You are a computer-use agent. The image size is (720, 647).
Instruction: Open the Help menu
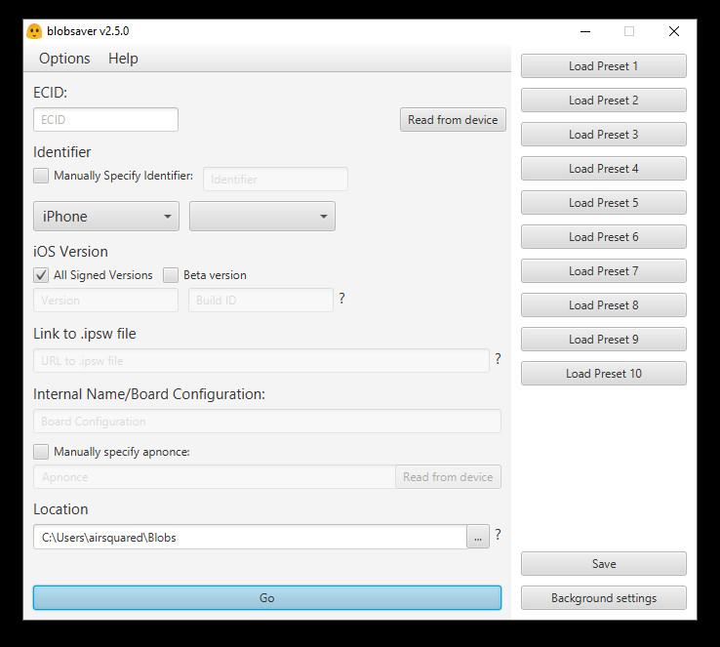(123, 59)
